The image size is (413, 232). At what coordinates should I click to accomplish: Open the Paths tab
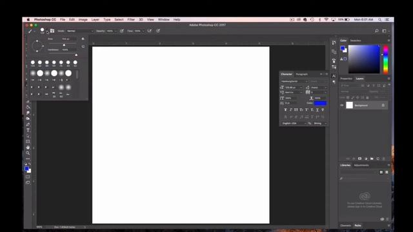(358, 226)
